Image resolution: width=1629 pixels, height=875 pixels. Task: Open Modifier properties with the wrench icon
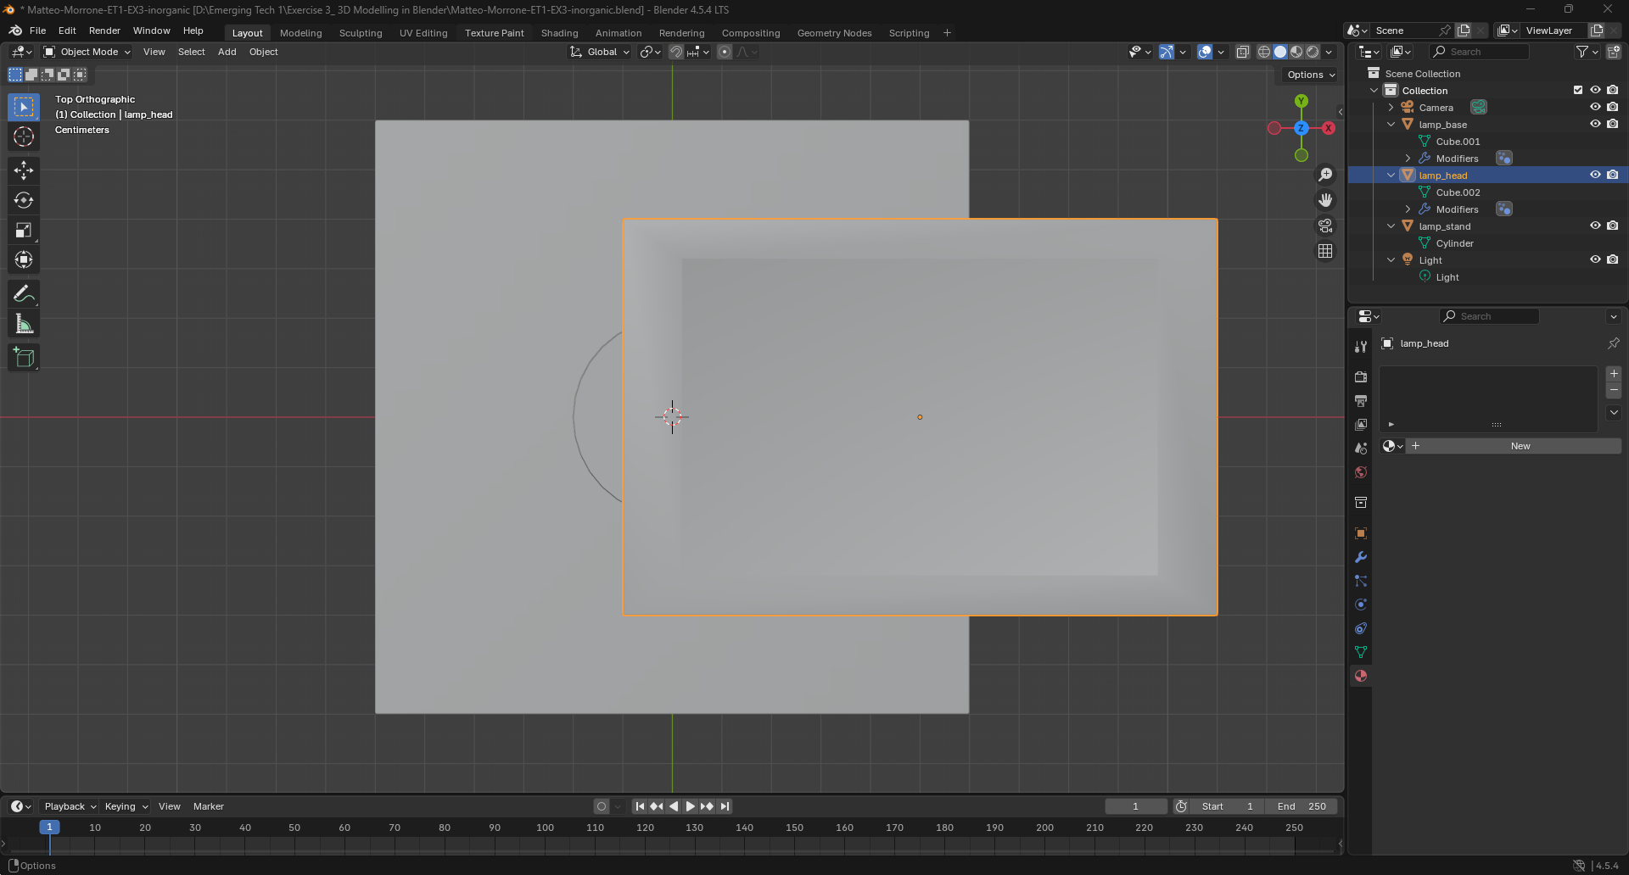1360,557
